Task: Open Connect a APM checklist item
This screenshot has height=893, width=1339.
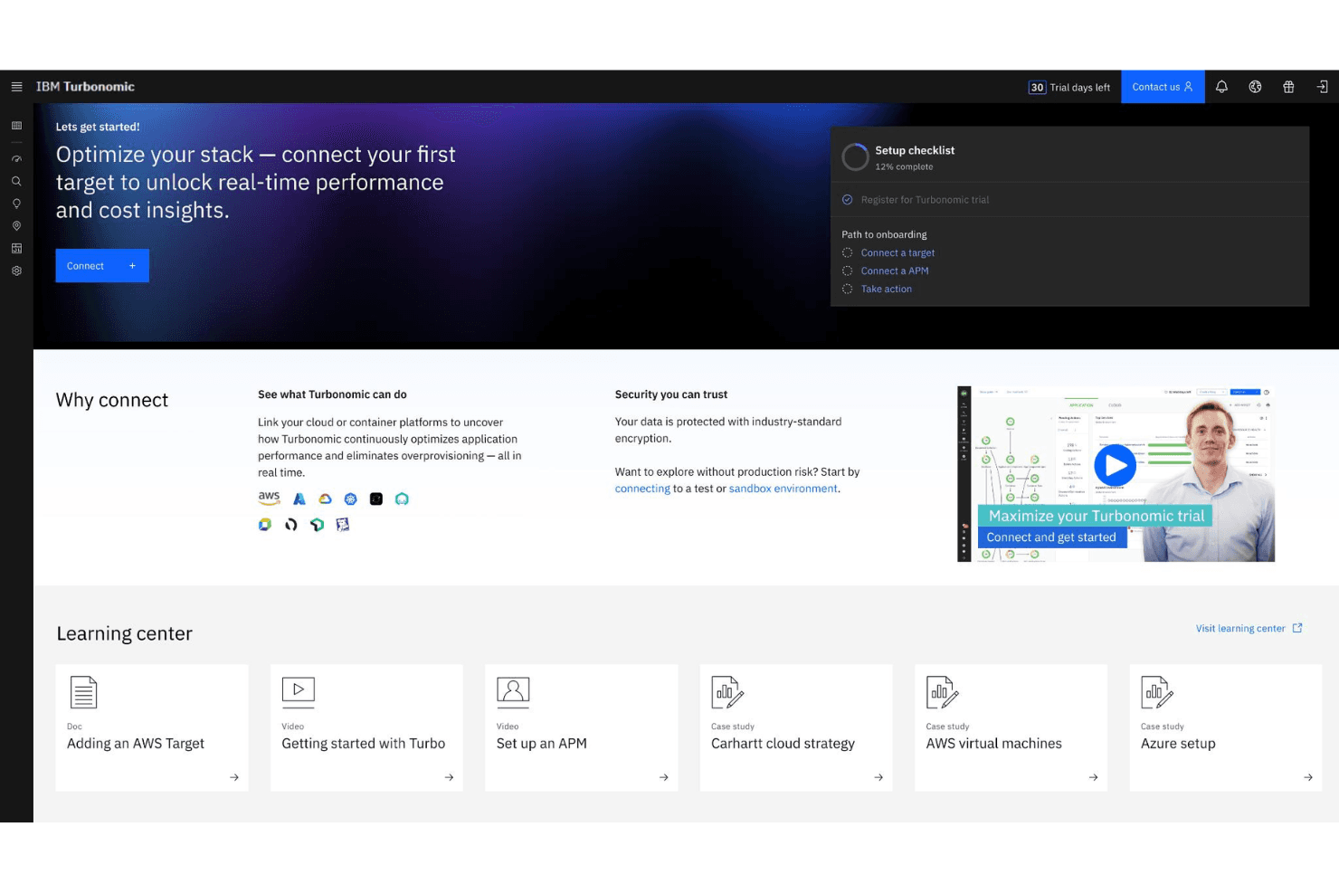Action: 895,271
